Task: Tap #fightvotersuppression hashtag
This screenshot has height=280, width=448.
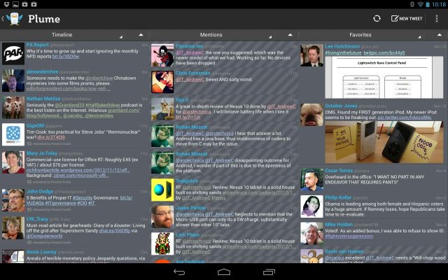Action: 349,237
